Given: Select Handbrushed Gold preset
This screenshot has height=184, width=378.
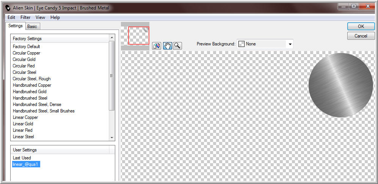Looking at the screenshot, I should [x=30, y=92].
